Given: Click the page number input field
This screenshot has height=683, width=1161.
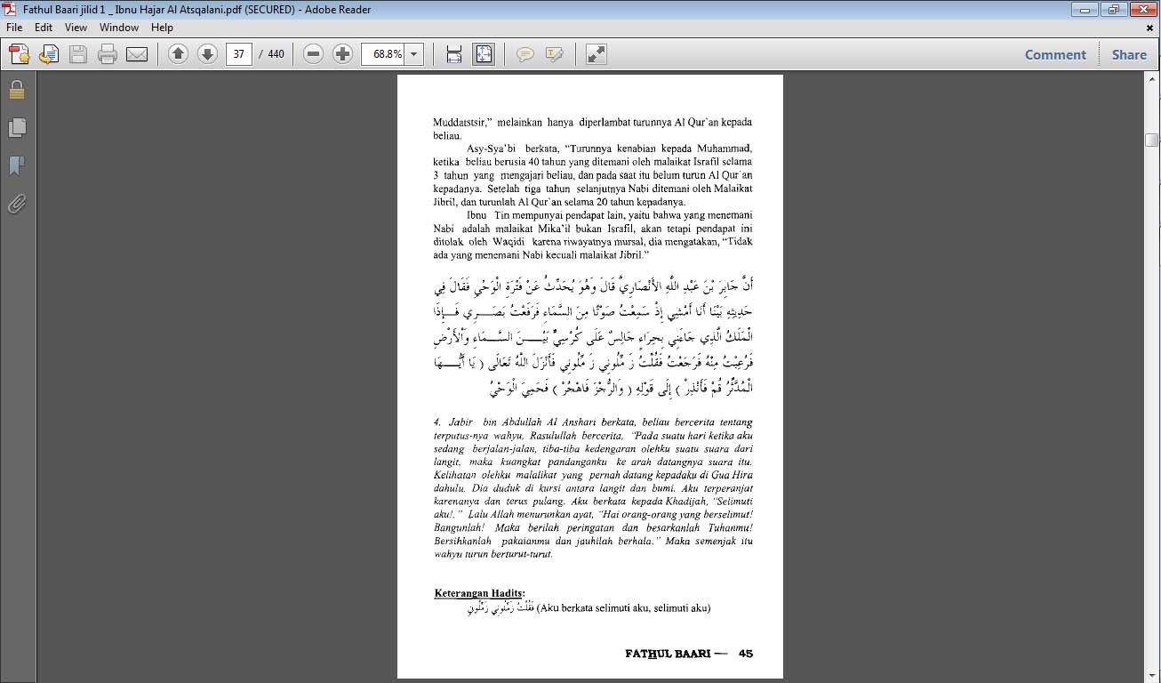Looking at the screenshot, I should tap(236, 54).
